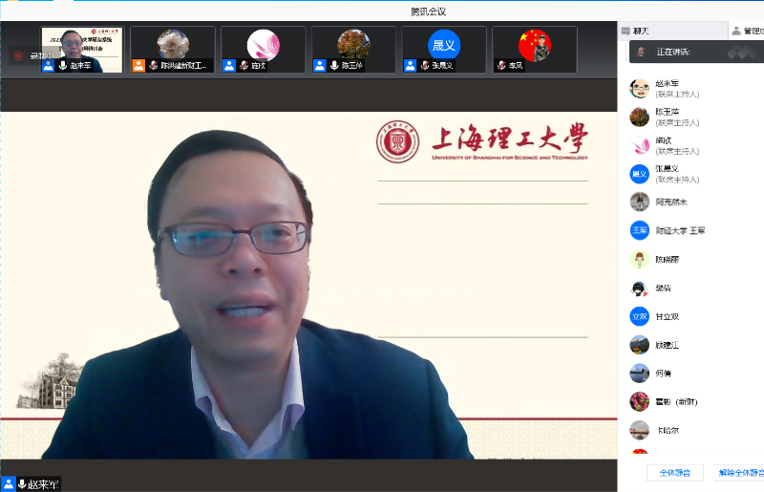Select participant 何倩 in the member list
Viewport: 764px width, 492px height.
pos(663,374)
